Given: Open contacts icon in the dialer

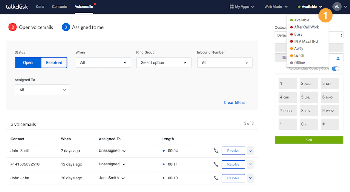Looking at the screenshot, I should [x=338, y=58].
